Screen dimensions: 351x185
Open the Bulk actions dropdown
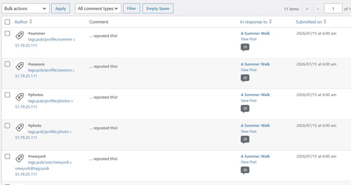tap(25, 9)
